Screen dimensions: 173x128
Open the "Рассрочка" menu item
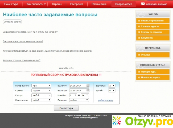click(x=77, y=4)
